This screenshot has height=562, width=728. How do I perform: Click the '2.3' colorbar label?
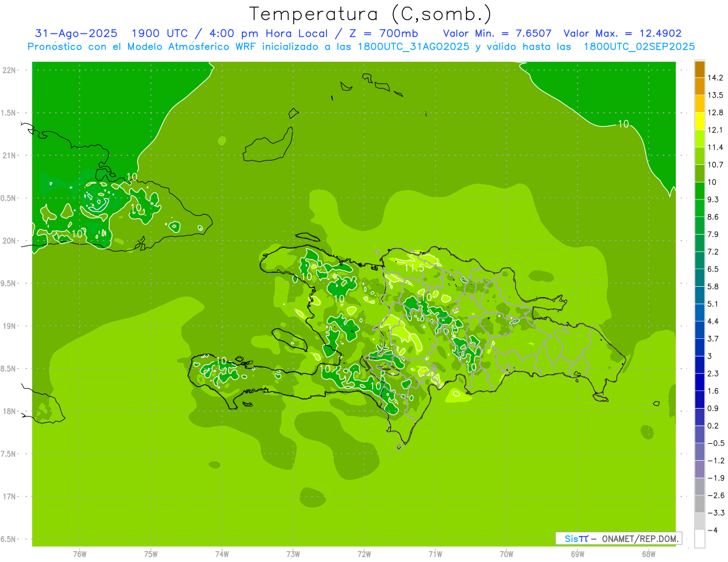(713, 373)
